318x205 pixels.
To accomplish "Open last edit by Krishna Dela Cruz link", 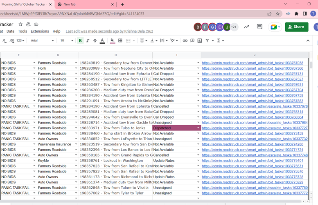I will pos(109,31).
